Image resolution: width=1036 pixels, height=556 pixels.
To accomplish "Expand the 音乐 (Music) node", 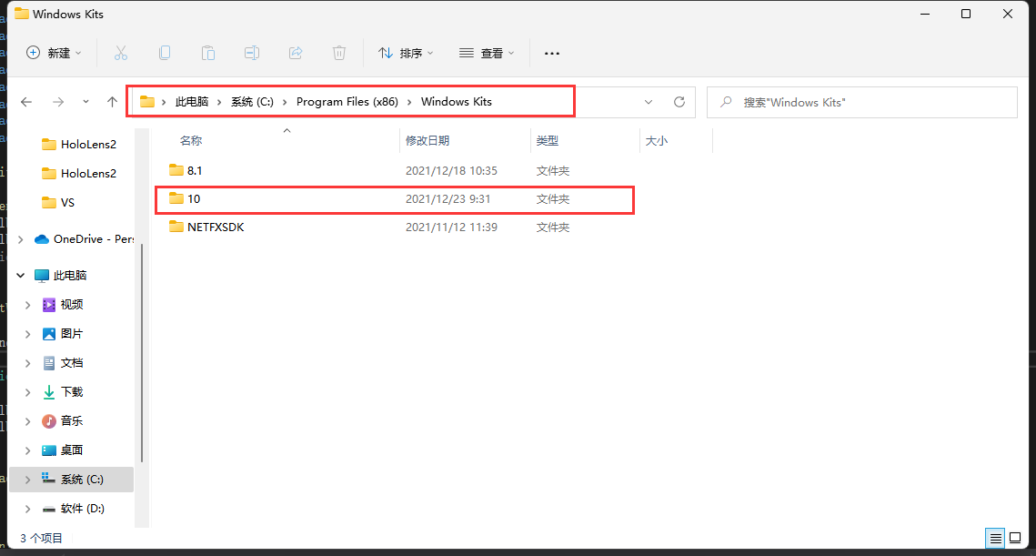I will click(28, 421).
